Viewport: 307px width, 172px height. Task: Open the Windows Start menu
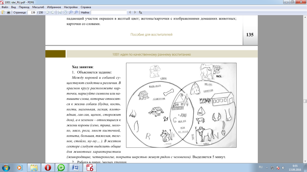(x=6, y=168)
